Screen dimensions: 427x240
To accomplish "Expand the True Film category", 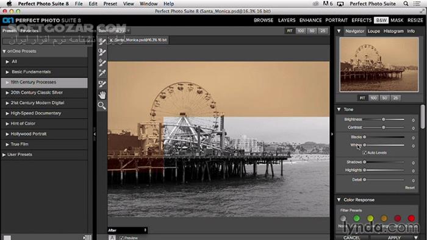I will (7, 144).
